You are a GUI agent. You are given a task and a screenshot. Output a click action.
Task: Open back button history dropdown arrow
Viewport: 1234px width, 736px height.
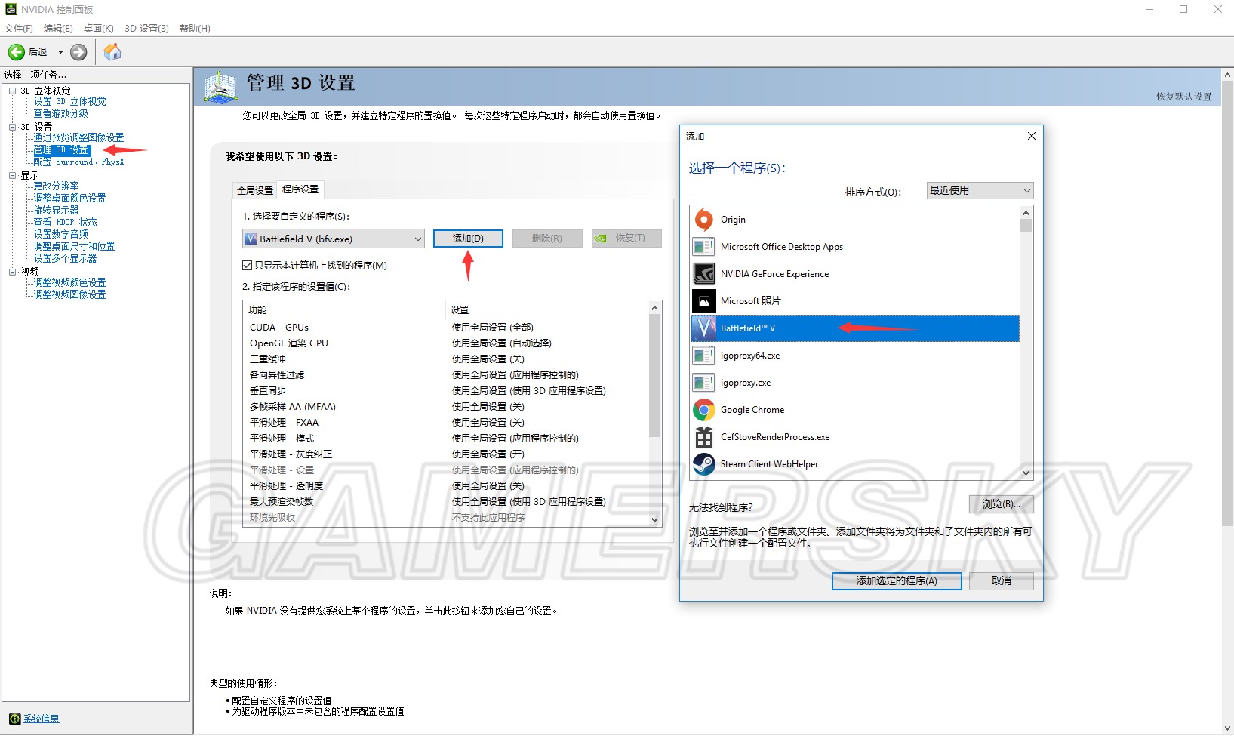[x=60, y=52]
